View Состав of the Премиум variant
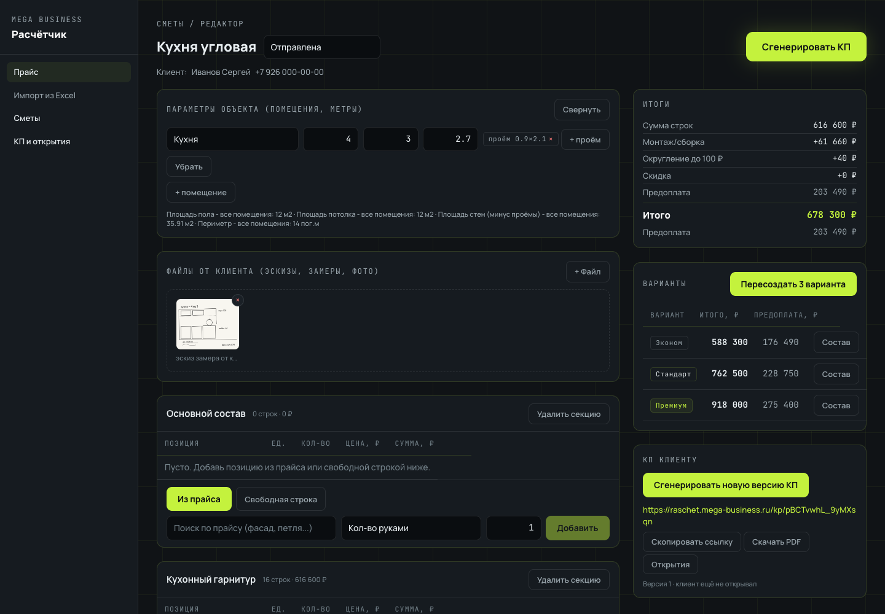This screenshot has height=614, width=885. [x=836, y=405]
